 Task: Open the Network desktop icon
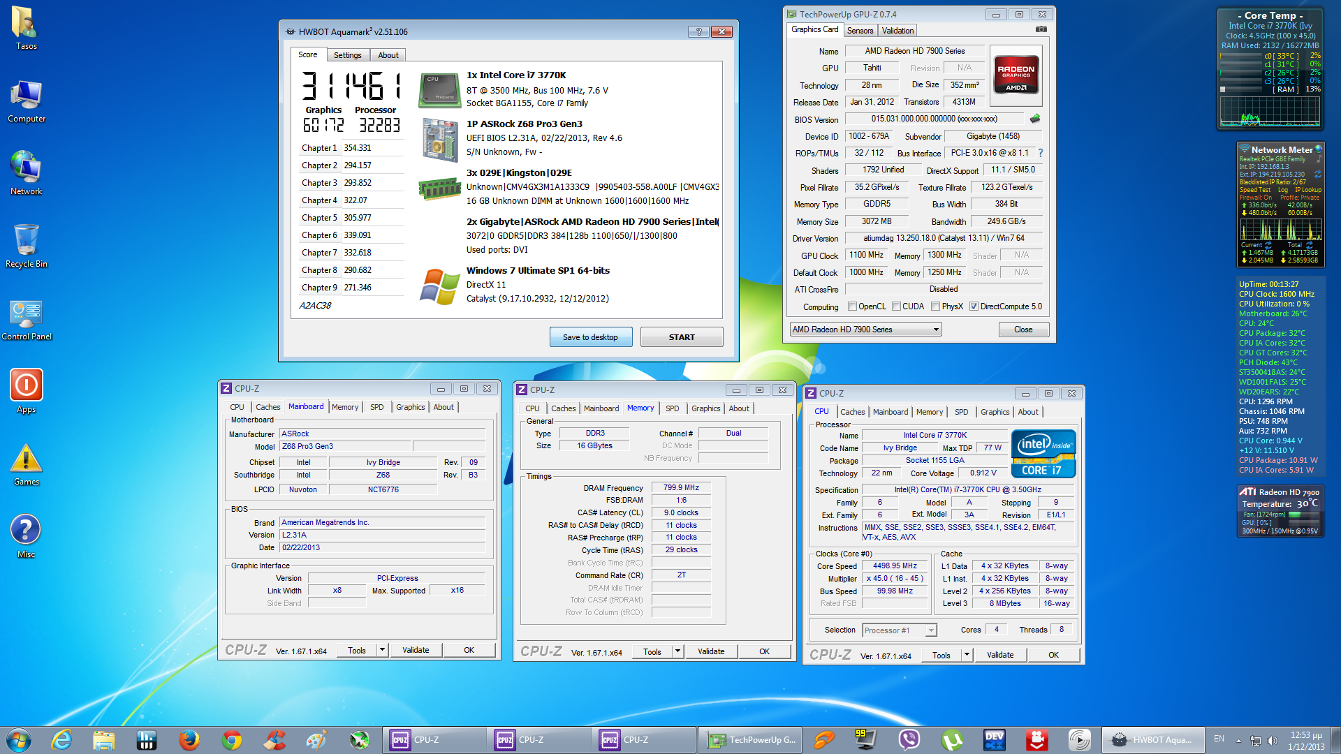26,173
